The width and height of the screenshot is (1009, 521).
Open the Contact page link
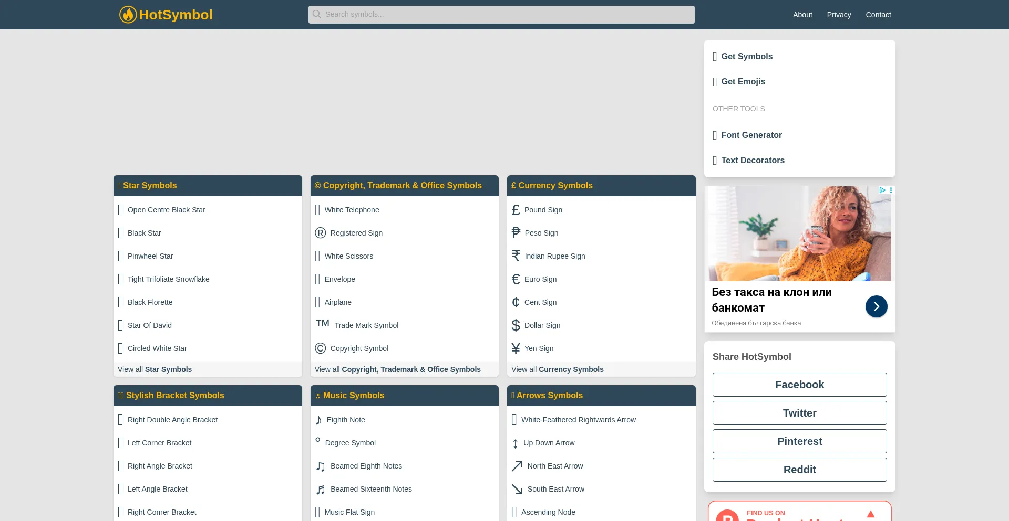tap(878, 15)
